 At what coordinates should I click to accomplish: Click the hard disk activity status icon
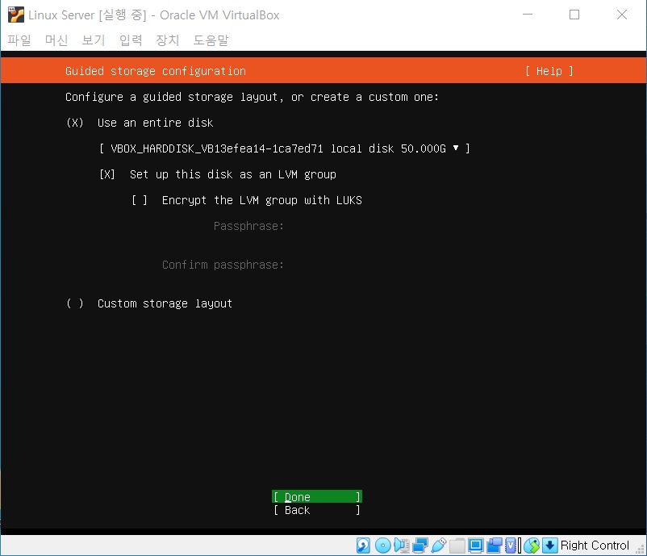pos(363,546)
